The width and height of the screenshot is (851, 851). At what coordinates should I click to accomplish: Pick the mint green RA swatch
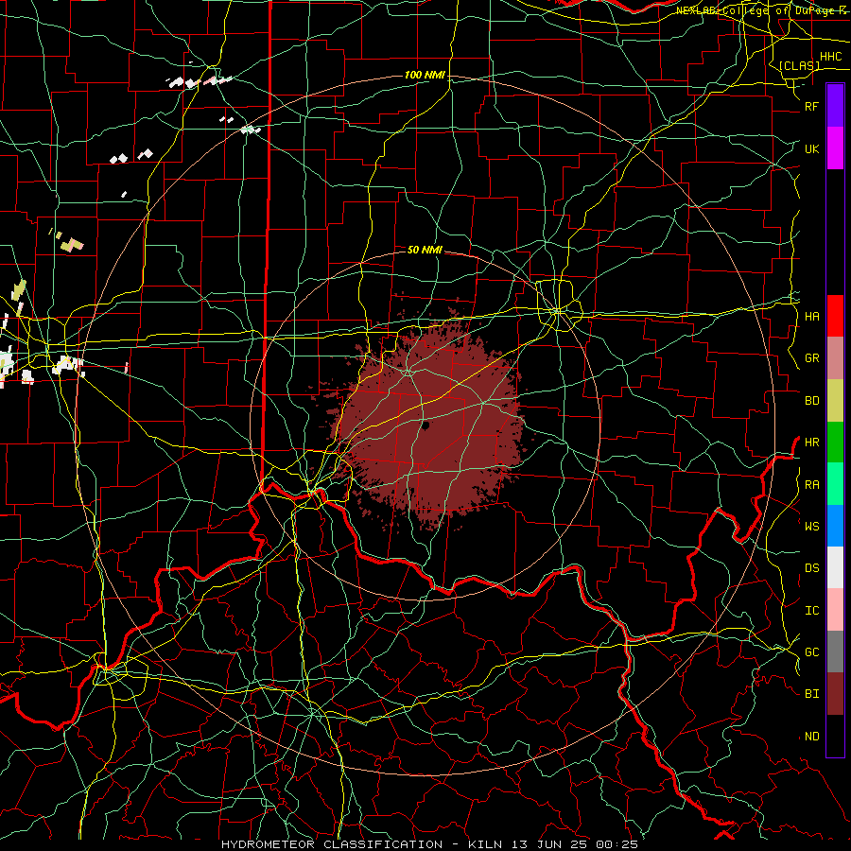[835, 484]
